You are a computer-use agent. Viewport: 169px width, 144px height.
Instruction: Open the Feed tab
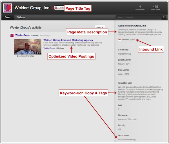[x=8, y=17]
